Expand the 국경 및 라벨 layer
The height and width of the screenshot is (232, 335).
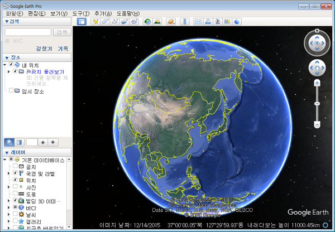9,173
